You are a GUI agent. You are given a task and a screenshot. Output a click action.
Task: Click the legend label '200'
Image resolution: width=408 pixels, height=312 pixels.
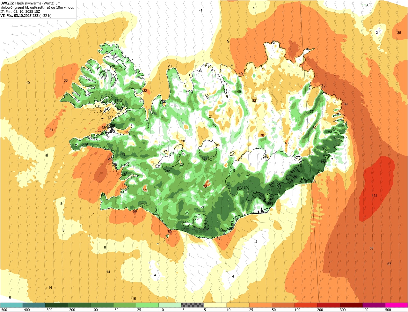click(x=320, y=309)
